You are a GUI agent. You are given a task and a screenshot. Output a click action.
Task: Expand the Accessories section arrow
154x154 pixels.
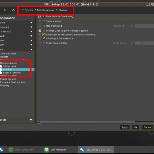[x=31, y=27]
